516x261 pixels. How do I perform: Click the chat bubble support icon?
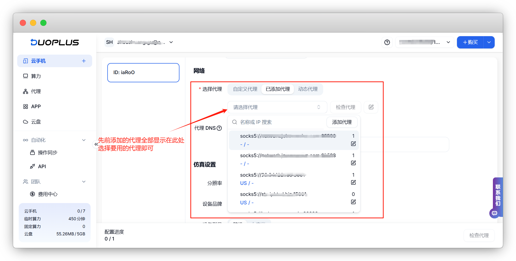tap(494, 213)
